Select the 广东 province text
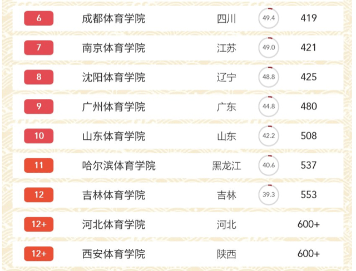Viewport: 356px width, 271px height. (x=226, y=107)
